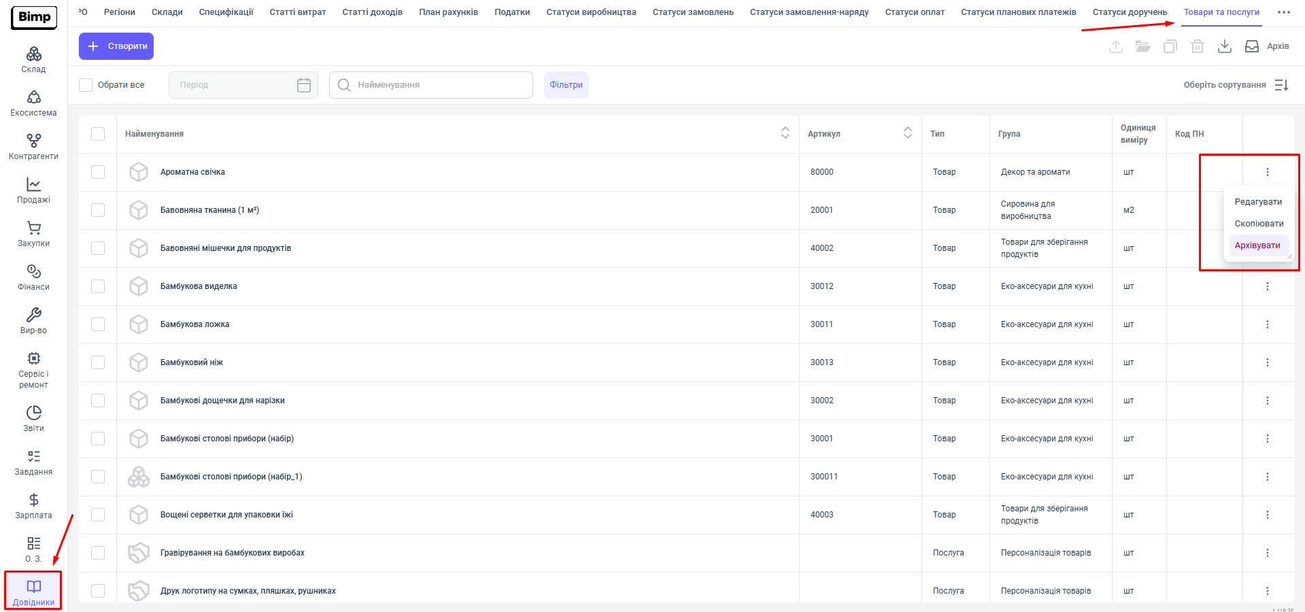Open the Архів archive view
The image size is (1305, 612).
[1267, 46]
